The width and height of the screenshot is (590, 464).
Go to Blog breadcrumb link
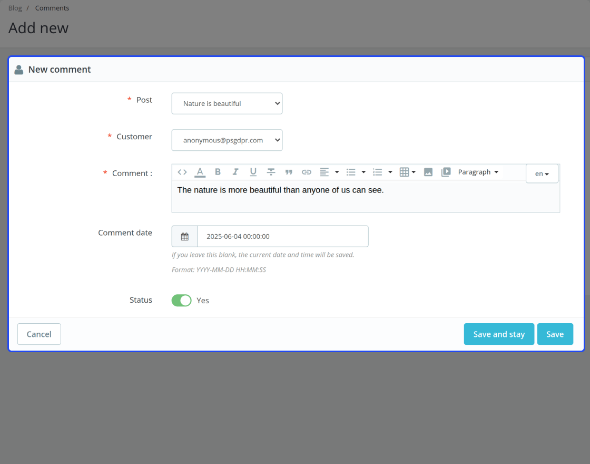click(15, 8)
